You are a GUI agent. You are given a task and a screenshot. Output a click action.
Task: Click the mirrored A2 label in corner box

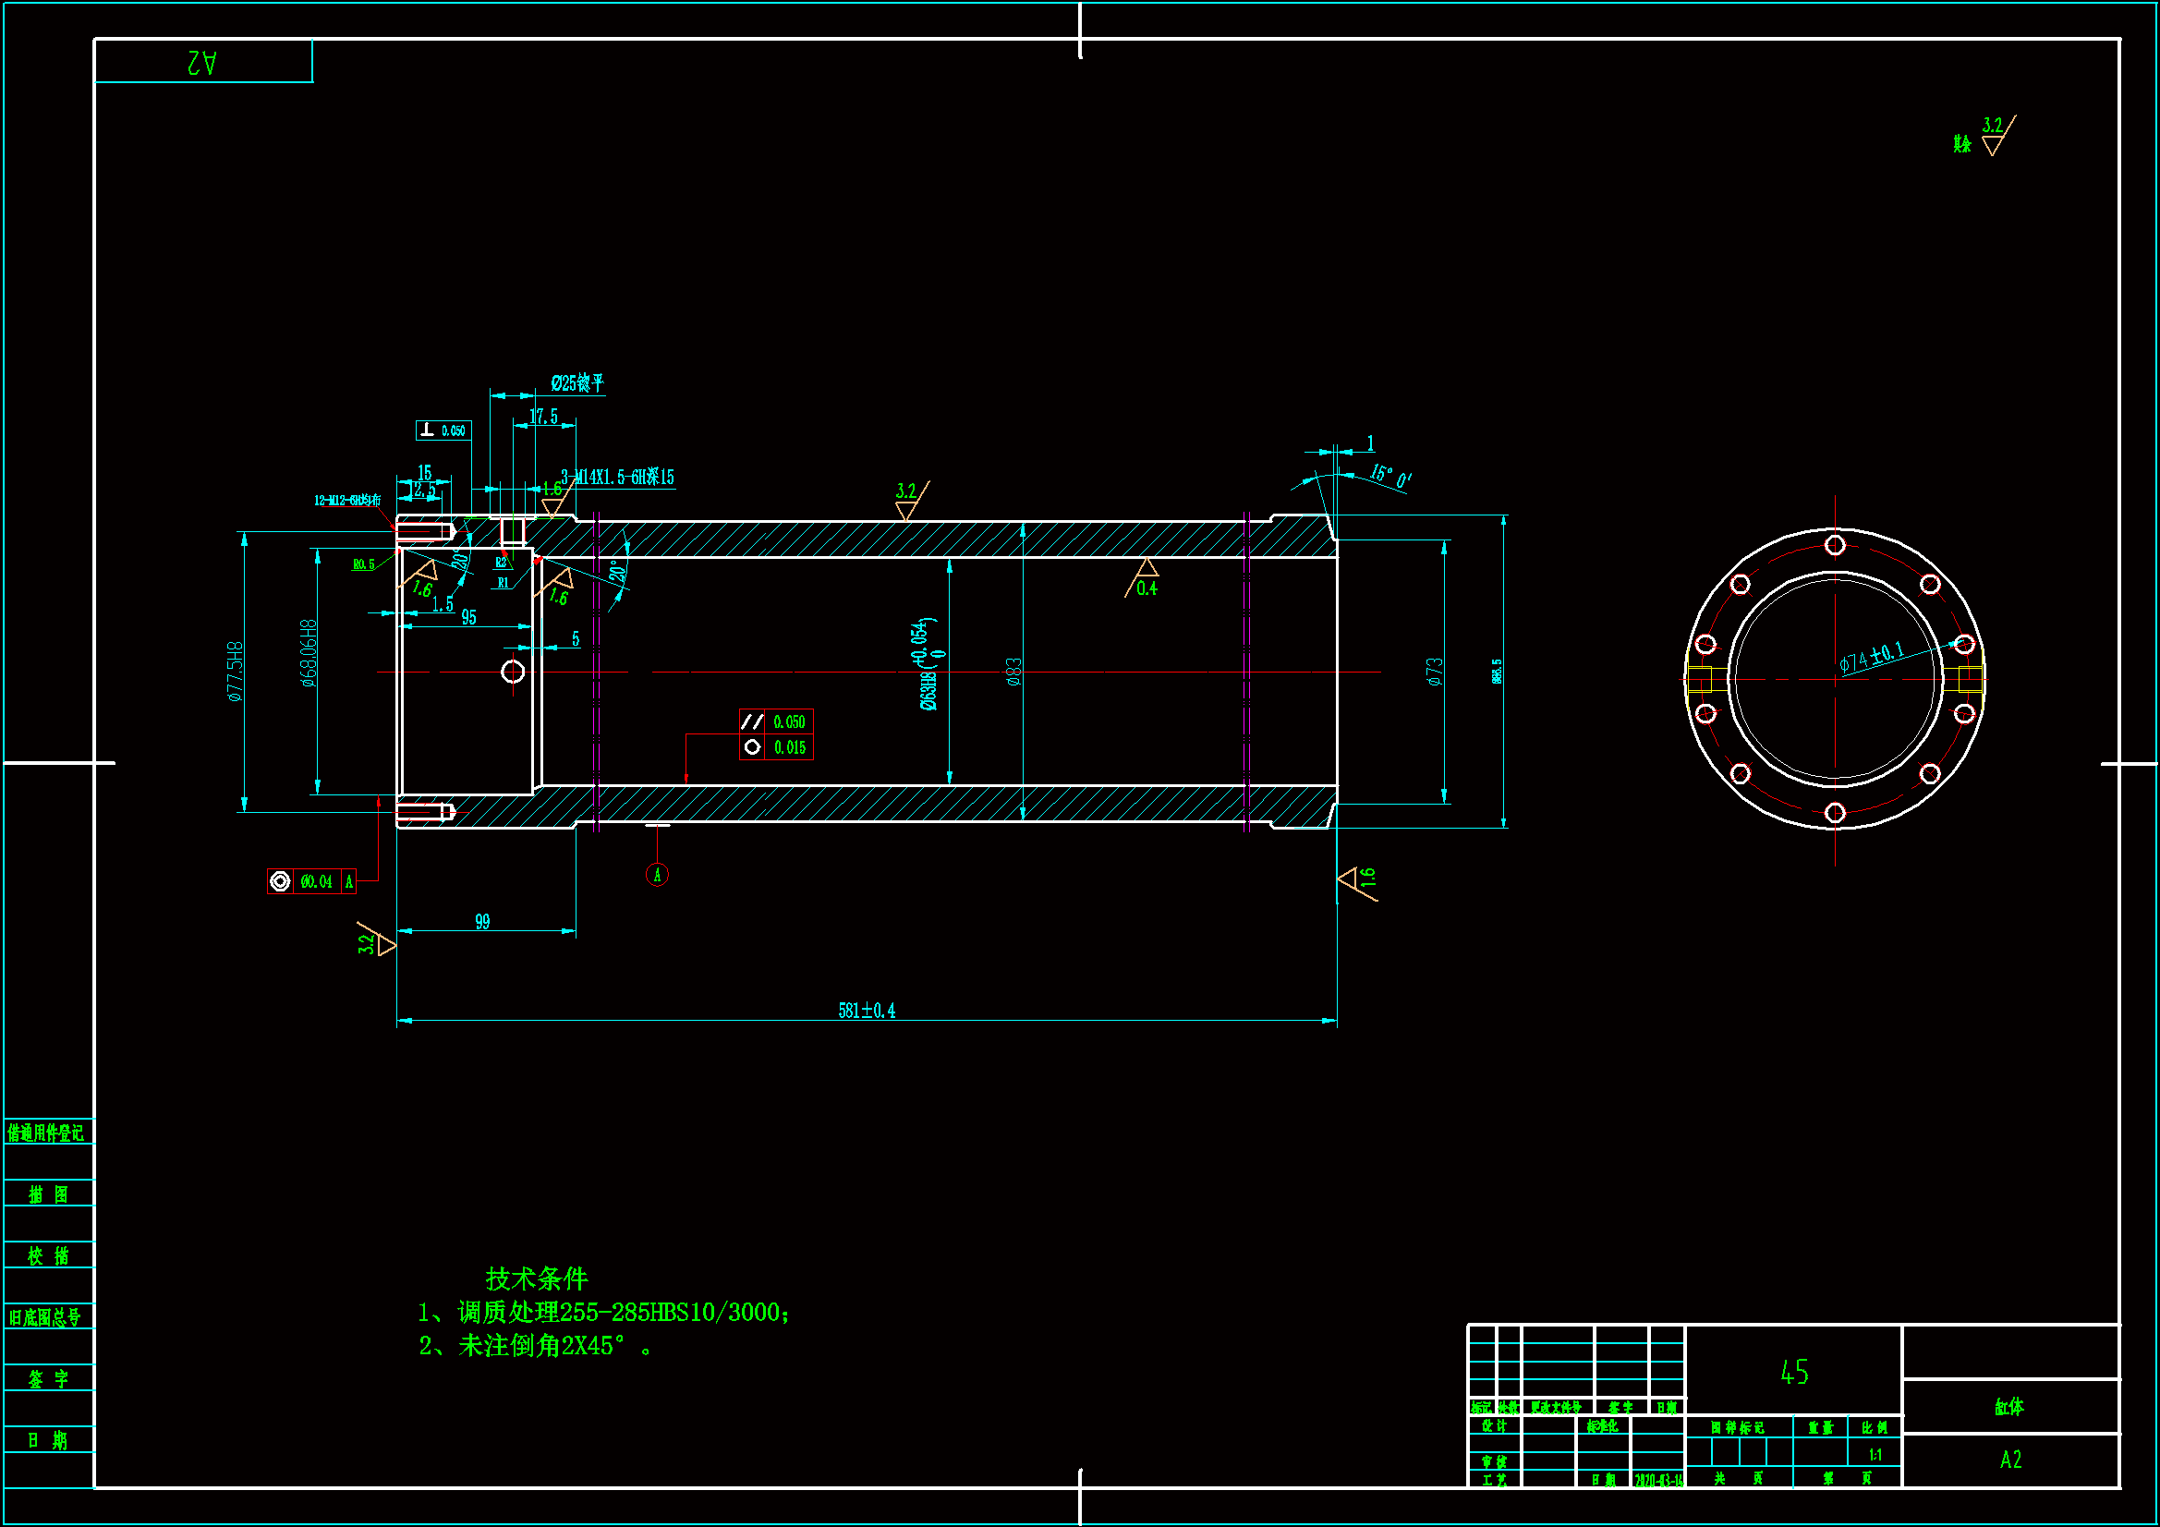pyautogui.click(x=202, y=62)
